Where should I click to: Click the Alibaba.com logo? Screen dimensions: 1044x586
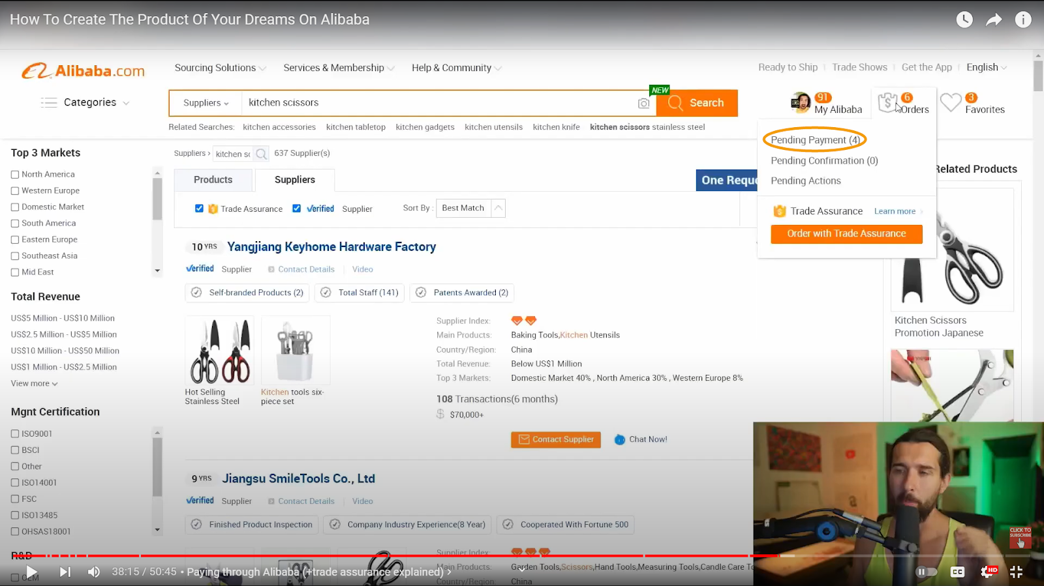pyautogui.click(x=83, y=70)
